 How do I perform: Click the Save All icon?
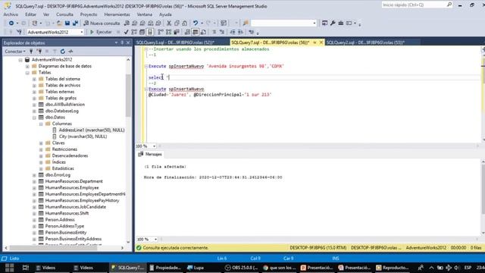click(x=75, y=24)
